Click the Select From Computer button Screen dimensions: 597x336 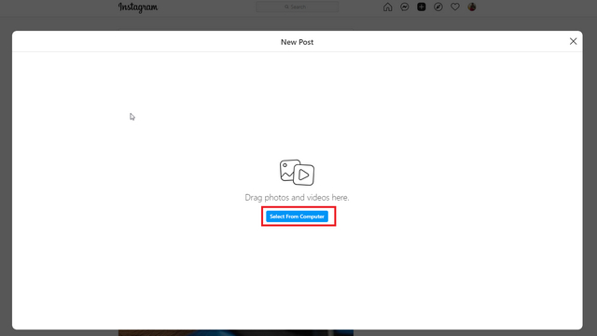[x=297, y=217]
